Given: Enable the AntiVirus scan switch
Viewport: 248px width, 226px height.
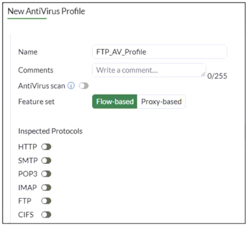Looking at the screenshot, I should click(84, 86).
